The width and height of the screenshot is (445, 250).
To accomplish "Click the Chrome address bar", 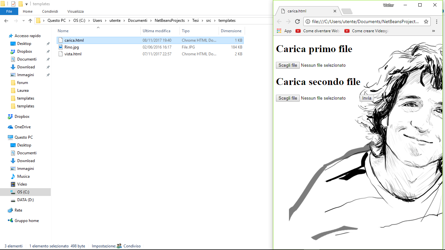I will pyautogui.click(x=365, y=21).
